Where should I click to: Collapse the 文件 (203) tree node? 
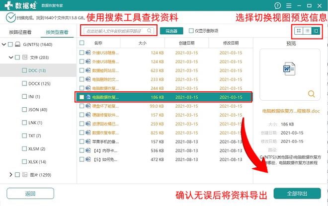coord(11,57)
